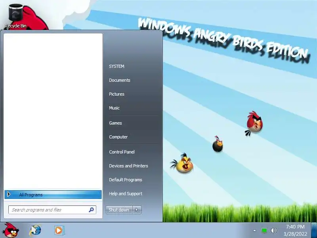Screen dimensions: 317x238
Task: Launch Internet Explorer from taskbar
Action: (x=36, y=230)
